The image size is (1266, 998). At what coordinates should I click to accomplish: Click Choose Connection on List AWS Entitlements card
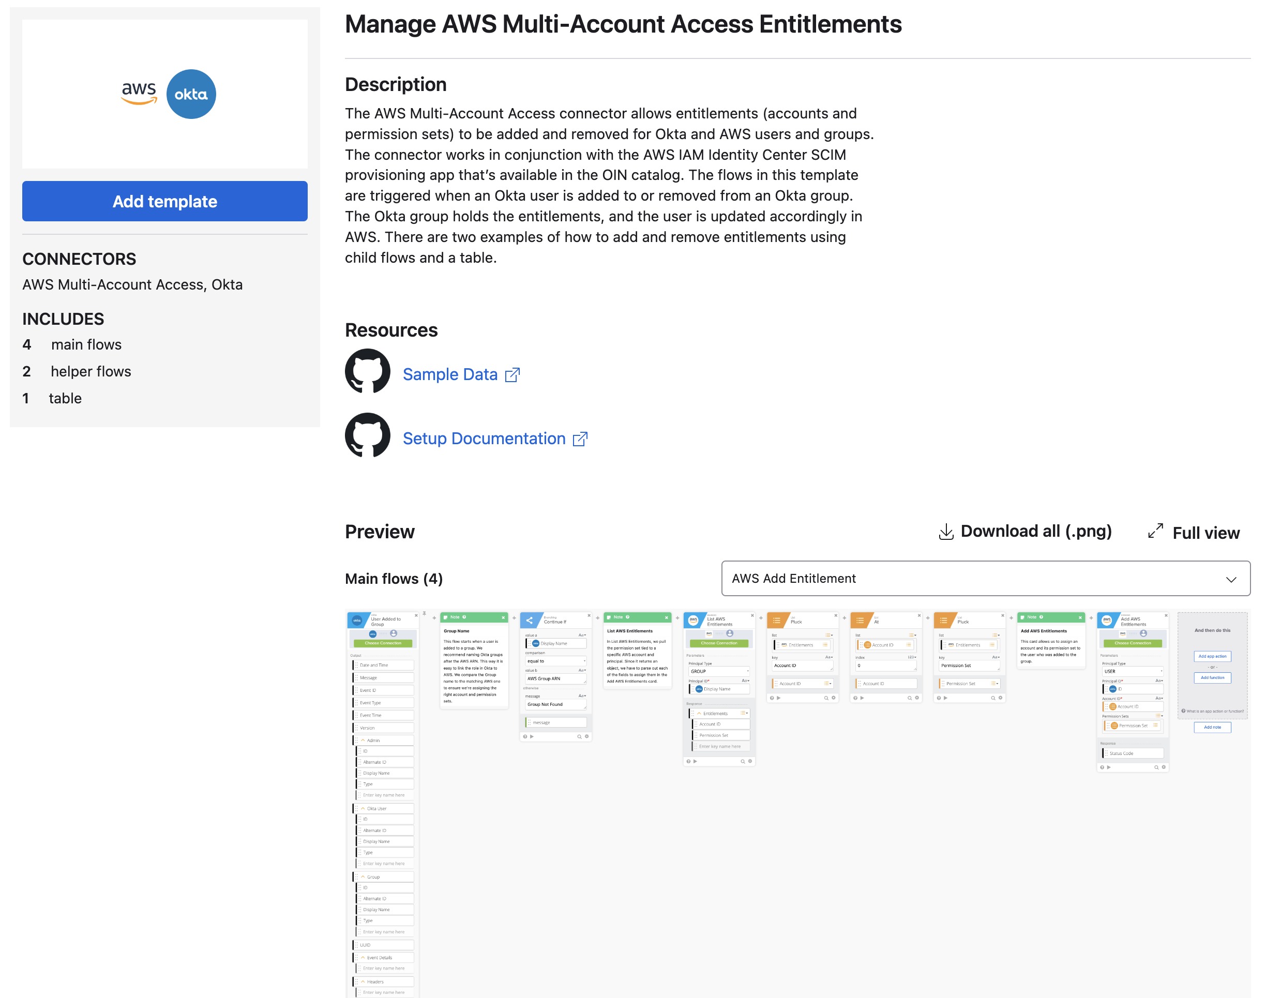[718, 643]
